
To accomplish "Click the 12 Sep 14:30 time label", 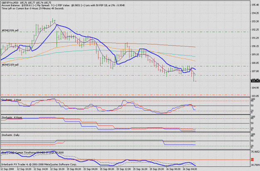I will coord(41,169).
